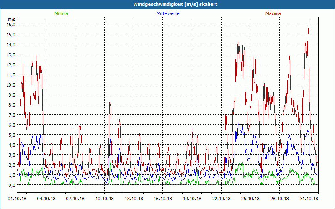Click the 16,0 y-axis value
This screenshot has height=209, width=335.
pos(12,24)
